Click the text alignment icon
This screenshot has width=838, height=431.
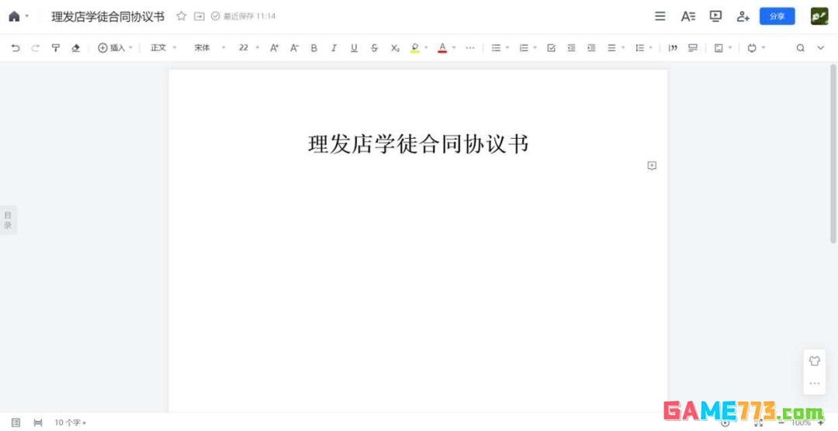[611, 48]
